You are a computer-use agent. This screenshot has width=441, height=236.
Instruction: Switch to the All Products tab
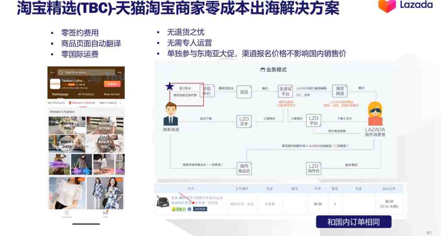[86, 94]
